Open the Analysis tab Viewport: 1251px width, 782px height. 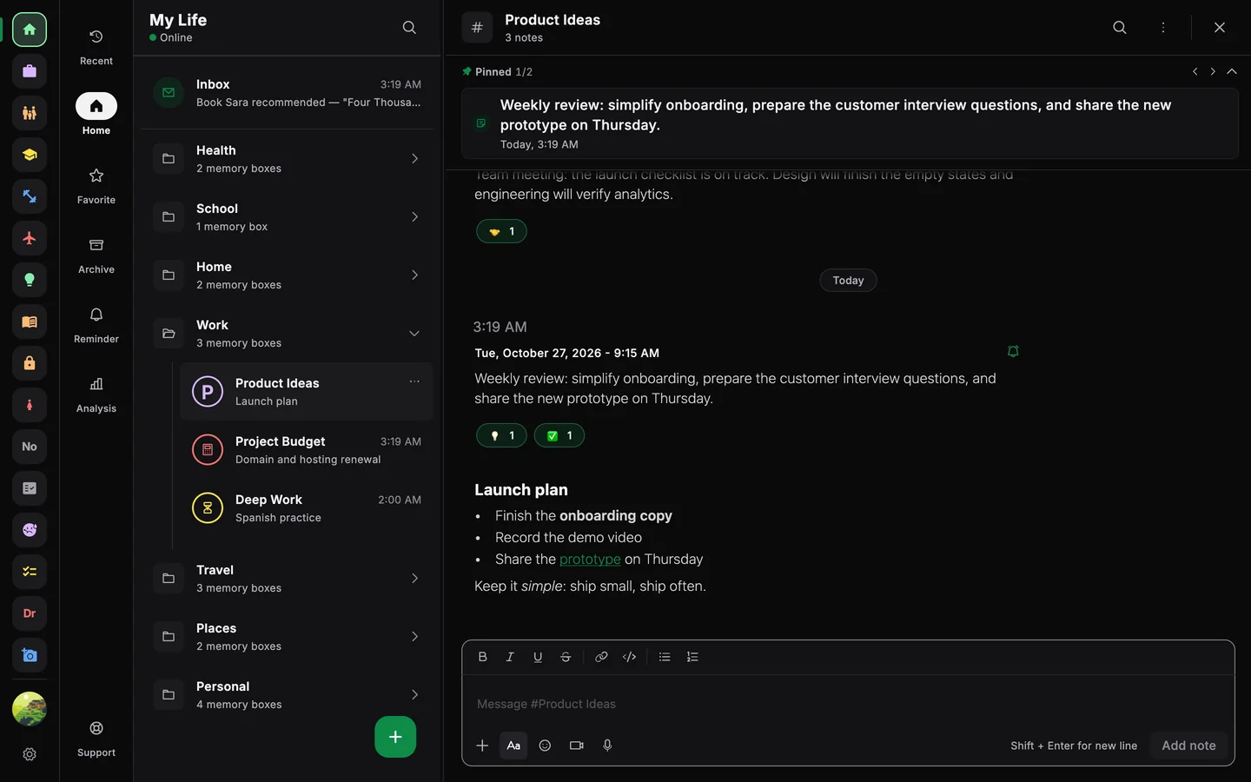pyautogui.click(x=96, y=394)
